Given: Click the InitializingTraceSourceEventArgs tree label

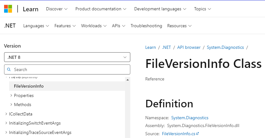Looking at the screenshot, I should click(40, 133).
